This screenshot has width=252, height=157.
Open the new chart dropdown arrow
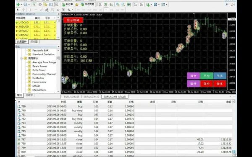(x=21, y=5)
